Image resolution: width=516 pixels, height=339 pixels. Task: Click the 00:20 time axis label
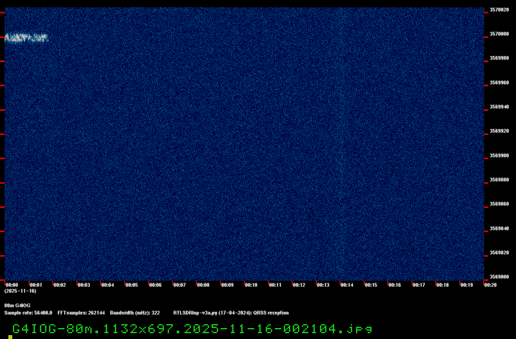pyautogui.click(x=490, y=285)
